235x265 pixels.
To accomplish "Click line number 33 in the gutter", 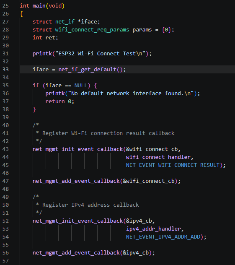I will (x=5, y=70).
